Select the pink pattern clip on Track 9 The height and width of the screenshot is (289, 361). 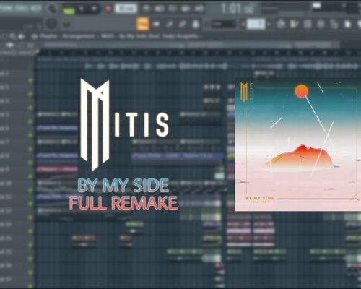point(57,170)
